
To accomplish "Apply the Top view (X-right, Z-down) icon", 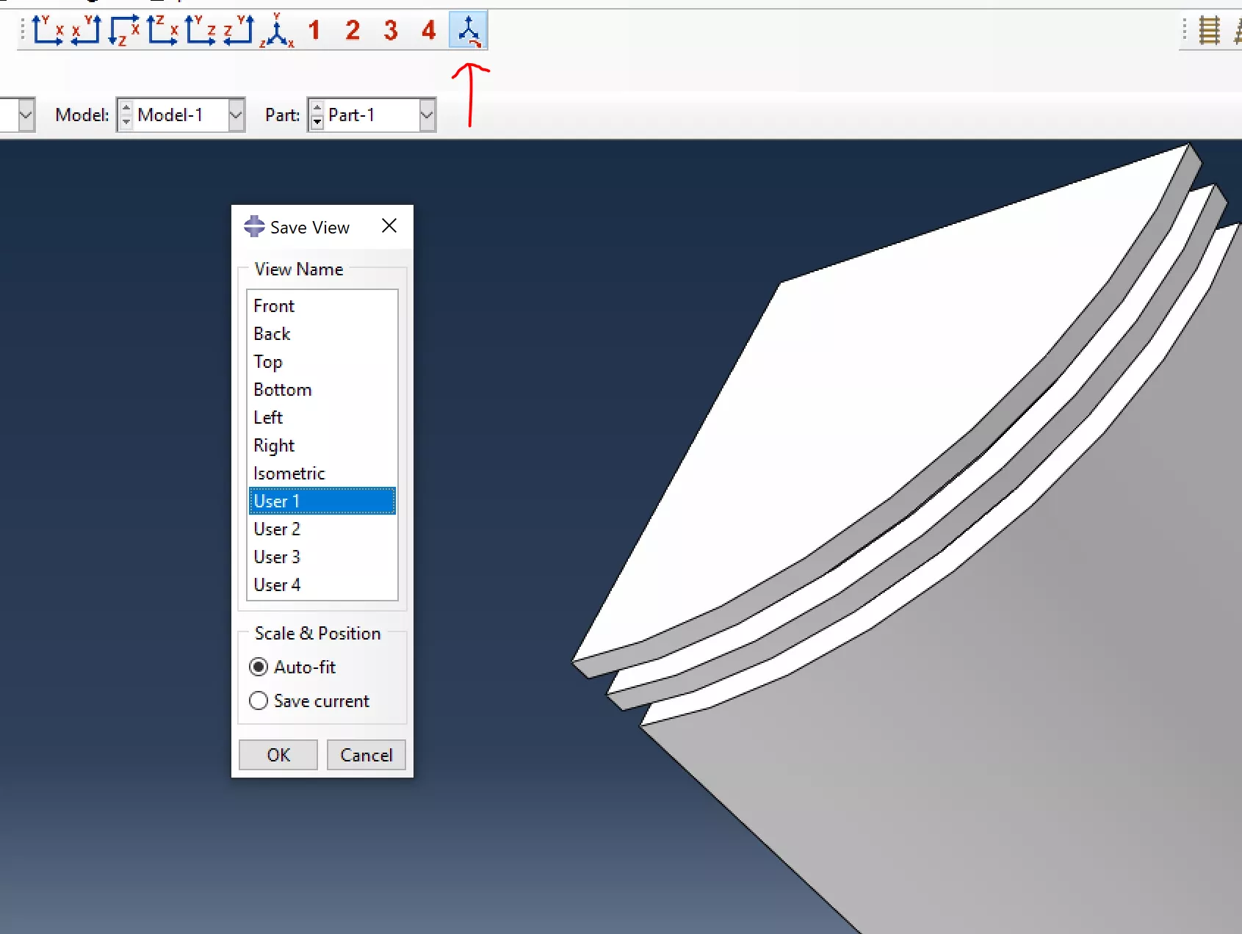I will coord(124,30).
